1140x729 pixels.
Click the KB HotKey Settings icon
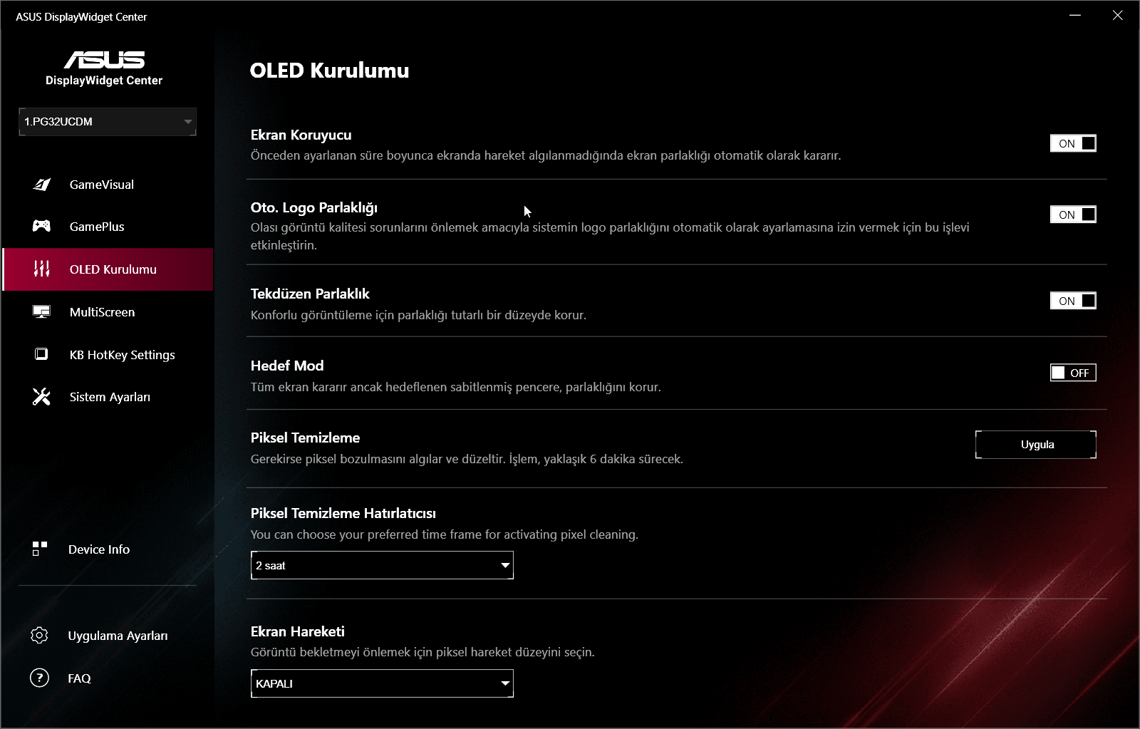coord(41,354)
